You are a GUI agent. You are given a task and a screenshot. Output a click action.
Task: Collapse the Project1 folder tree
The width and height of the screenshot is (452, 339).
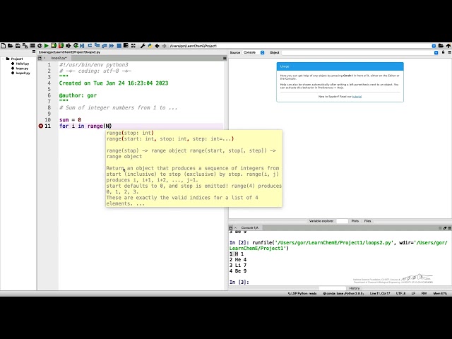[x=3, y=59]
